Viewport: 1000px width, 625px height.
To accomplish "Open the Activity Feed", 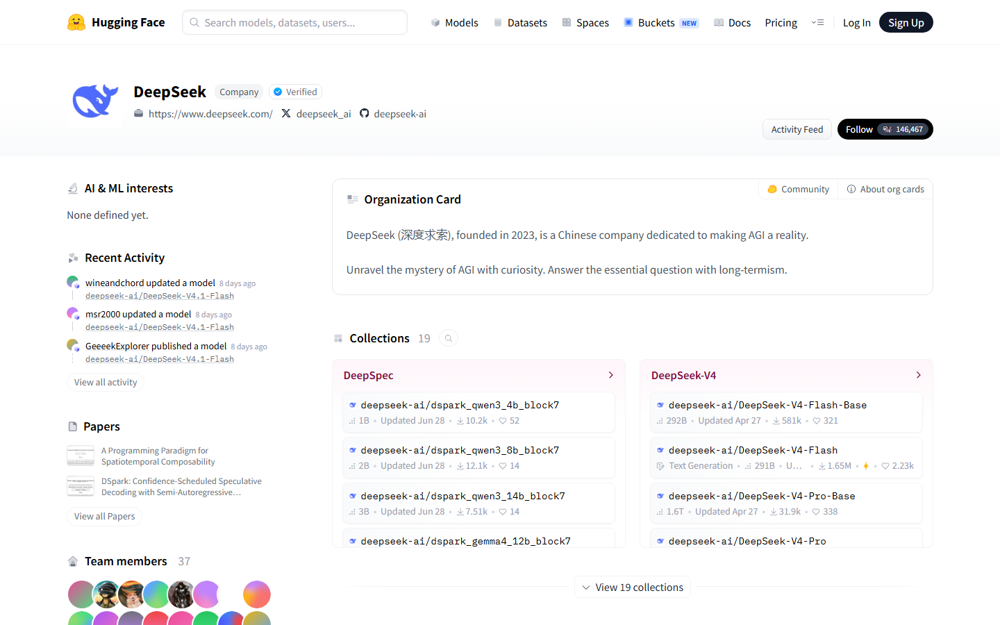I will 797,129.
